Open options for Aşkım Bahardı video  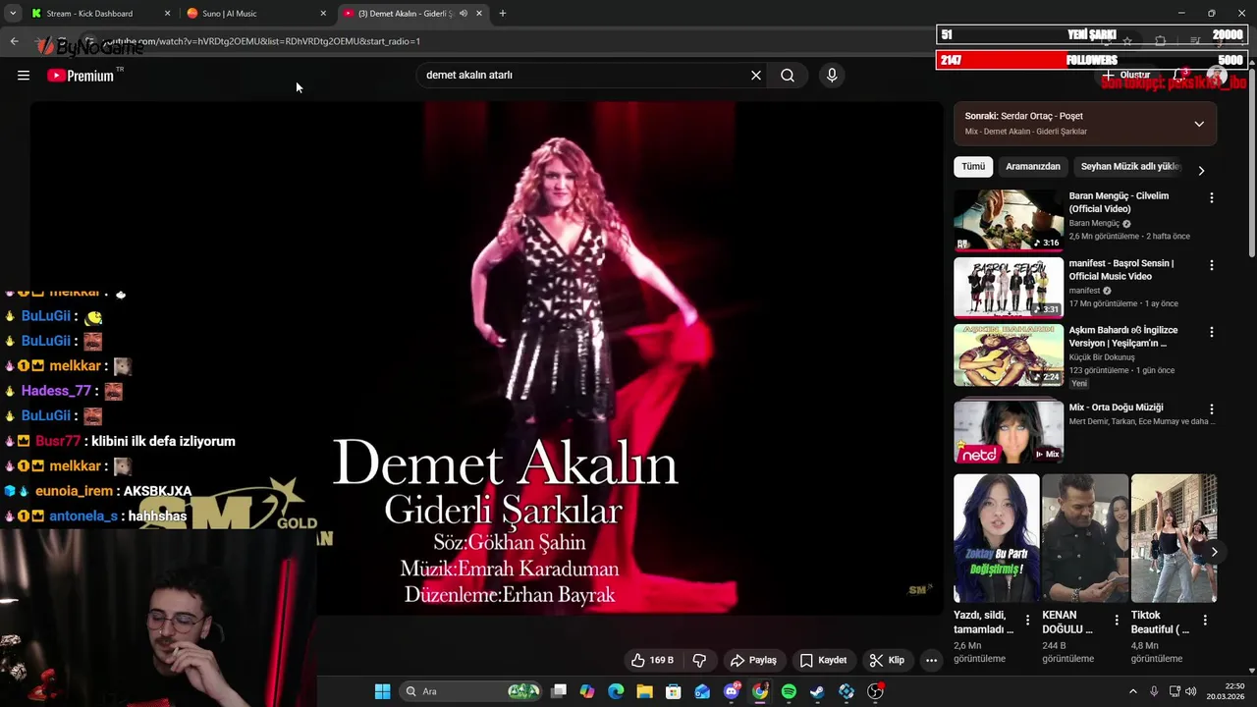pyautogui.click(x=1211, y=332)
